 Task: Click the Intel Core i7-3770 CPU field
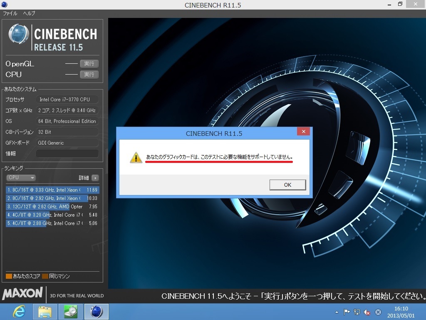coord(67,100)
